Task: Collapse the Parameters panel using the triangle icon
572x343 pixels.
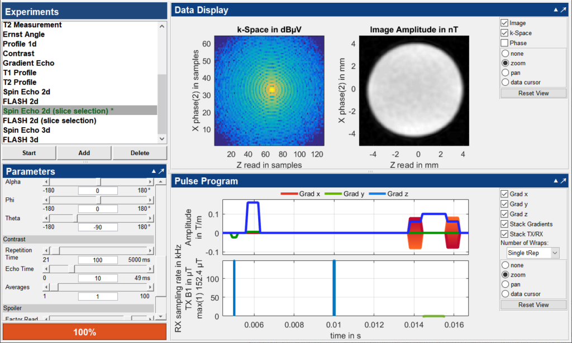Action: (x=154, y=171)
